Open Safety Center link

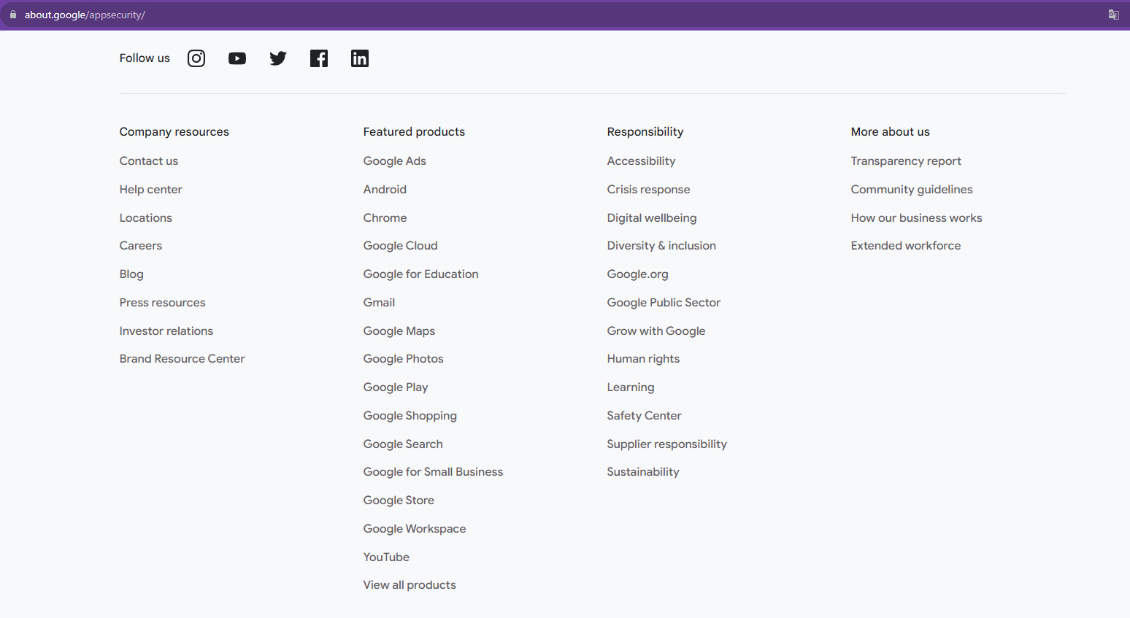(645, 416)
